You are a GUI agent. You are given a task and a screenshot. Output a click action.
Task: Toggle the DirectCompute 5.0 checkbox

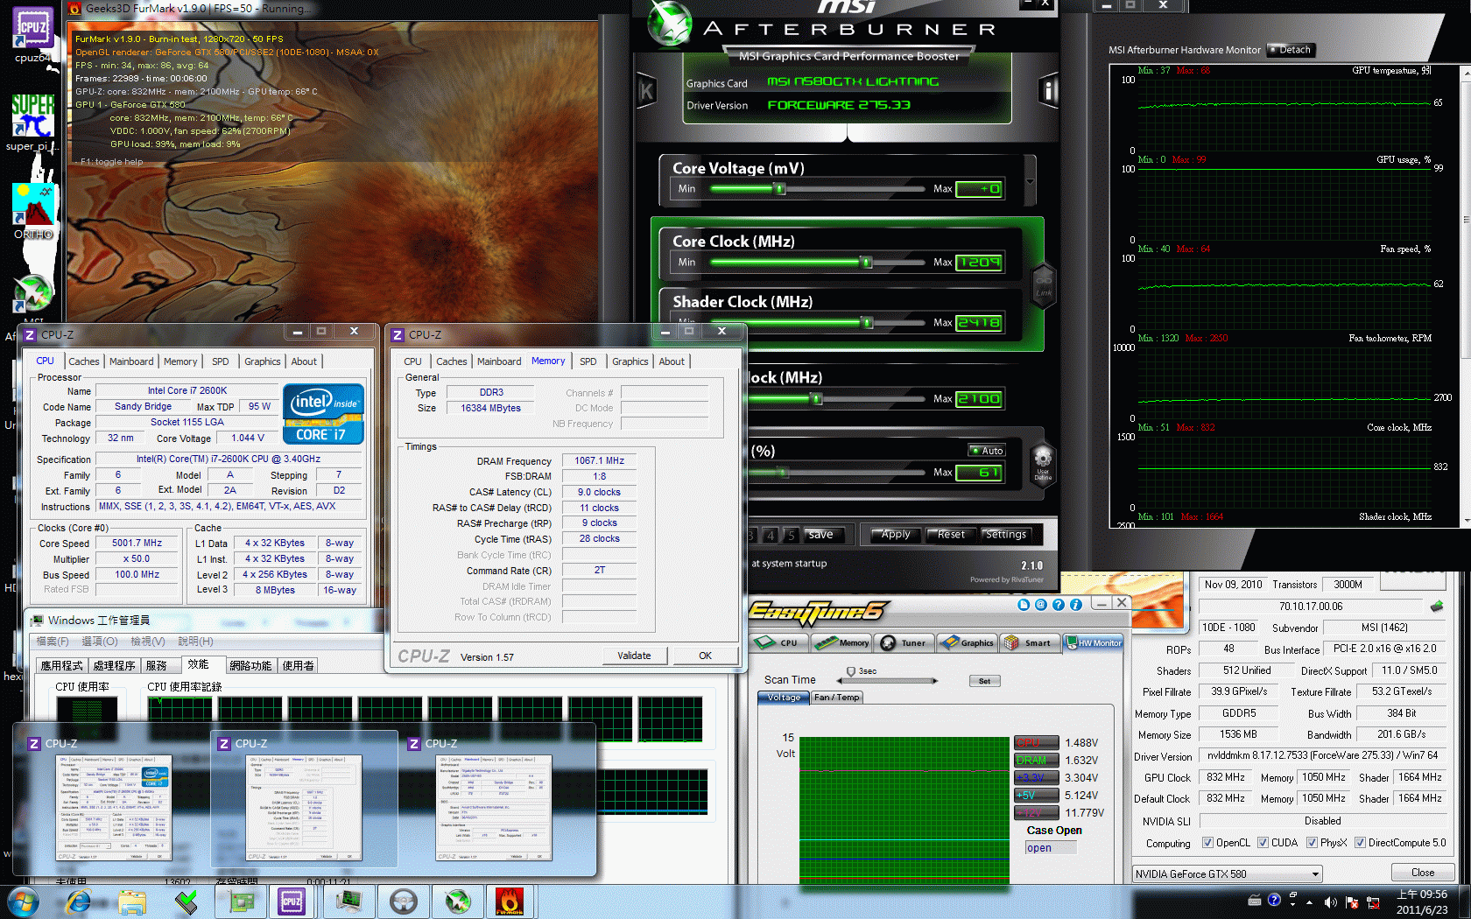[1361, 843]
